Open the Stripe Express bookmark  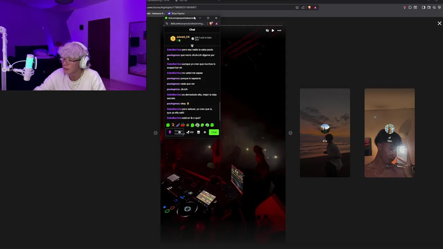tap(176, 13)
